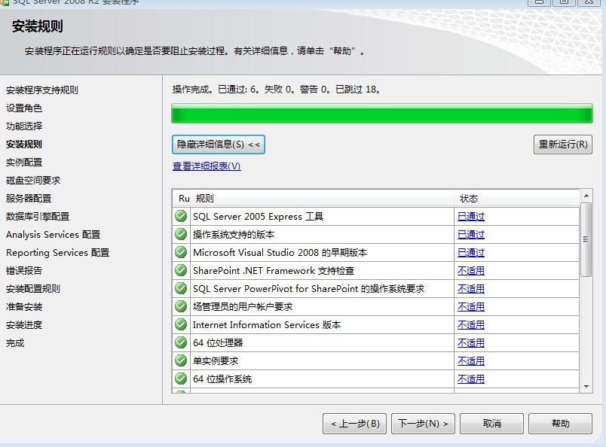Click 重新运行(R) button to rerun rules
Screen dimensions: 606x447
pyautogui.click(x=563, y=144)
